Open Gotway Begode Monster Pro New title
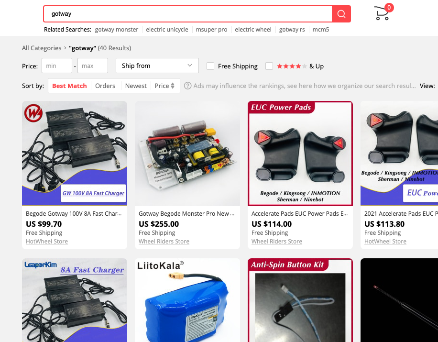Viewport: 438px width, 342px height. click(x=186, y=214)
